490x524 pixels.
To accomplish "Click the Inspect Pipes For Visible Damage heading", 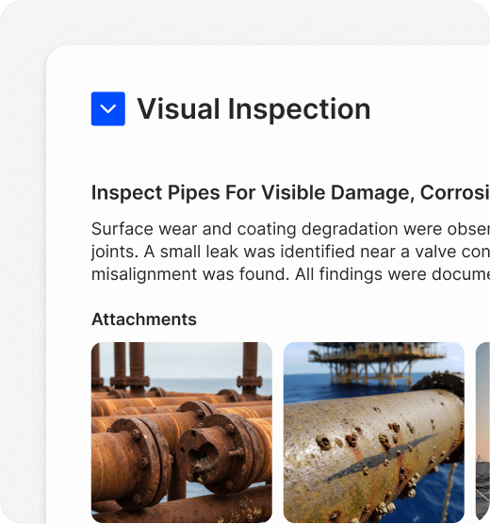I will tap(290, 193).
